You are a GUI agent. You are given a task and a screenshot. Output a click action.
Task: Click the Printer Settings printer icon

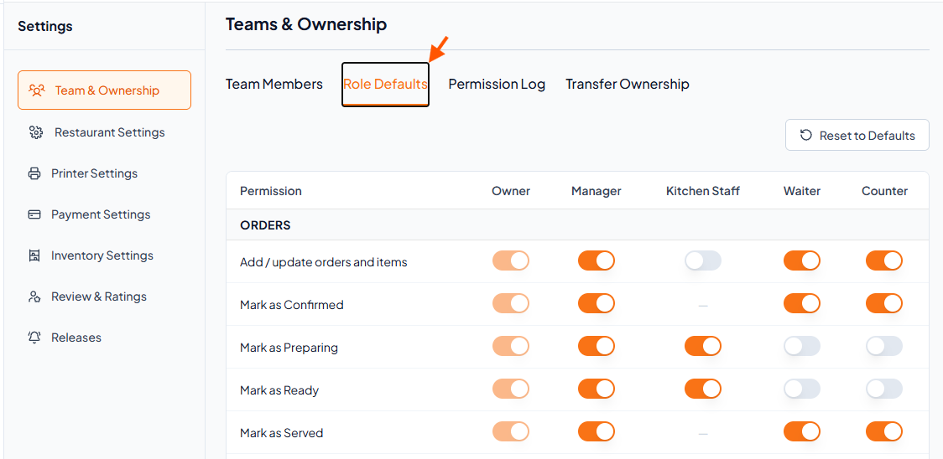click(x=34, y=173)
